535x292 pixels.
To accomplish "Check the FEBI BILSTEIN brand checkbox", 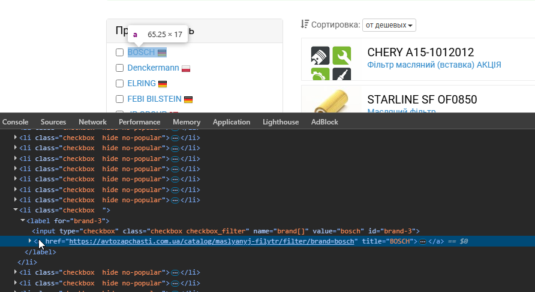I will tap(119, 99).
